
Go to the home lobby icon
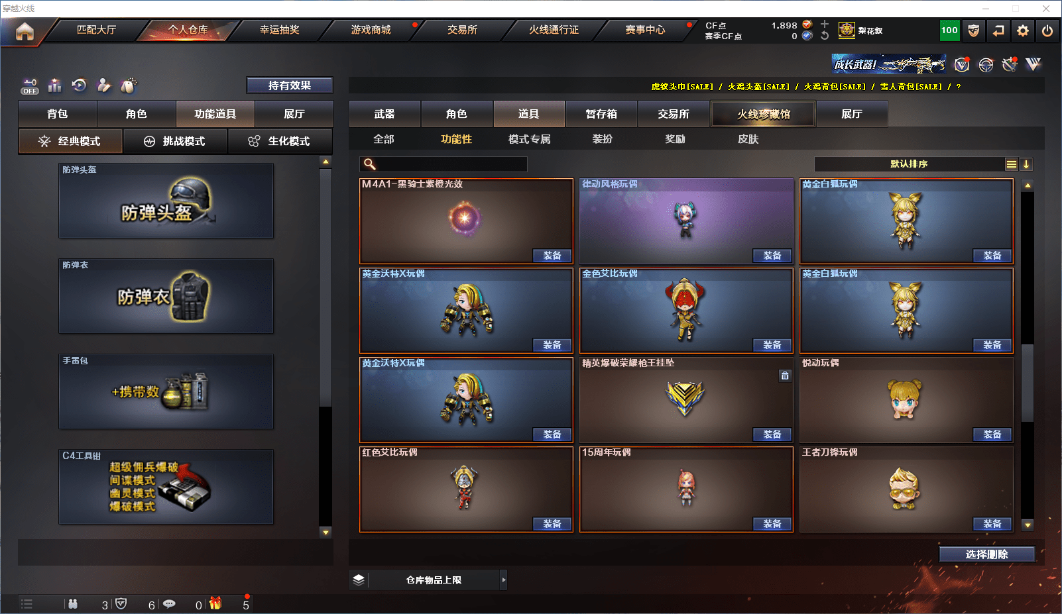pos(25,31)
